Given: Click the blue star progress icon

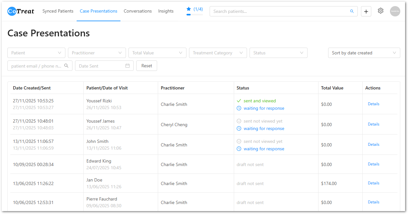Looking at the screenshot, I should point(189,9).
